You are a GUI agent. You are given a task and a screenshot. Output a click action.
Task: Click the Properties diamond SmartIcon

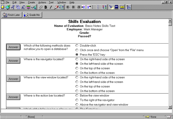point(2,7)
